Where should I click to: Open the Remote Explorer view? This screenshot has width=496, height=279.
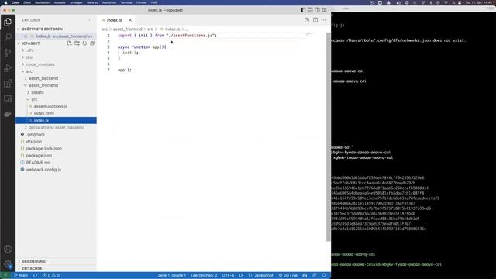8,98
